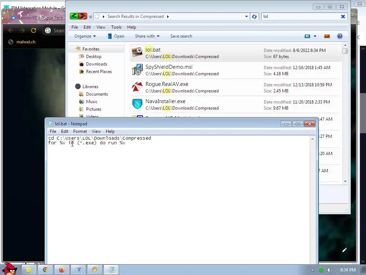Click the Open toolbar button

pyautogui.click(x=116, y=36)
